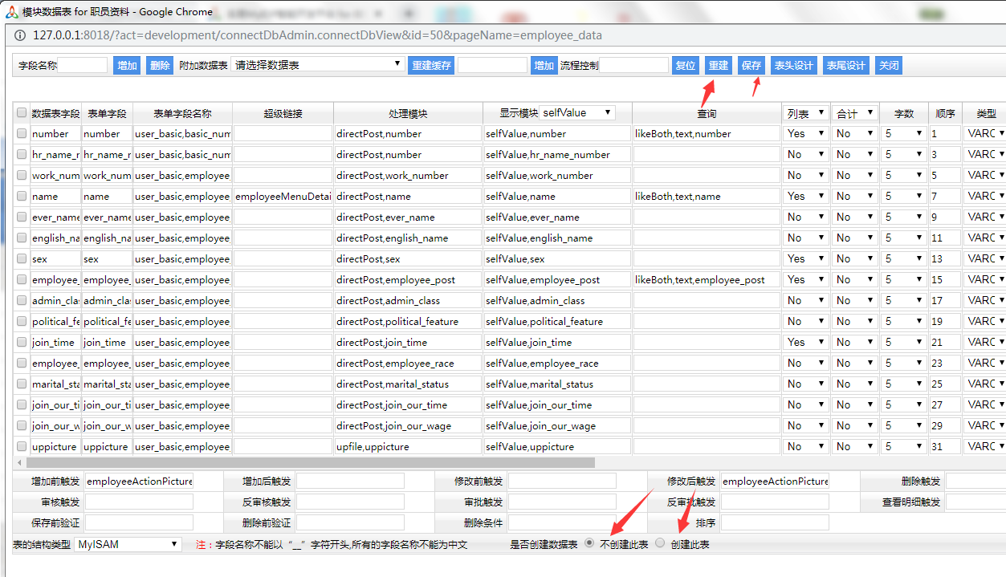Click the 复位 button
1006x577 pixels.
pos(686,65)
